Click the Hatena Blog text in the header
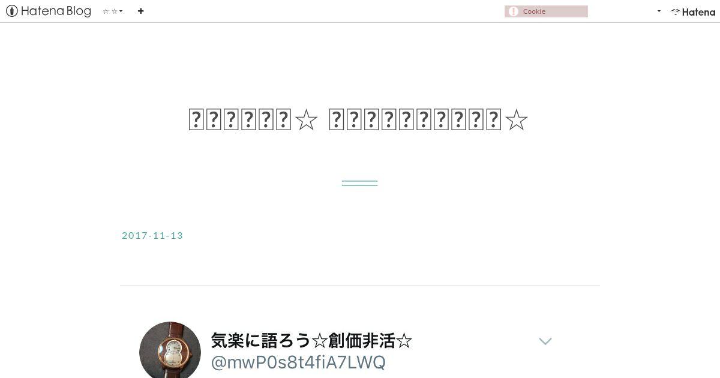Screen dimensions: 720x378 (56, 11)
